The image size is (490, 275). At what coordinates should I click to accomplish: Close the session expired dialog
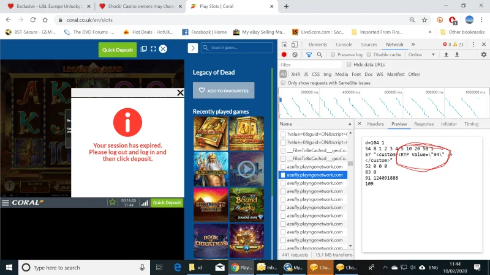[x=180, y=93]
